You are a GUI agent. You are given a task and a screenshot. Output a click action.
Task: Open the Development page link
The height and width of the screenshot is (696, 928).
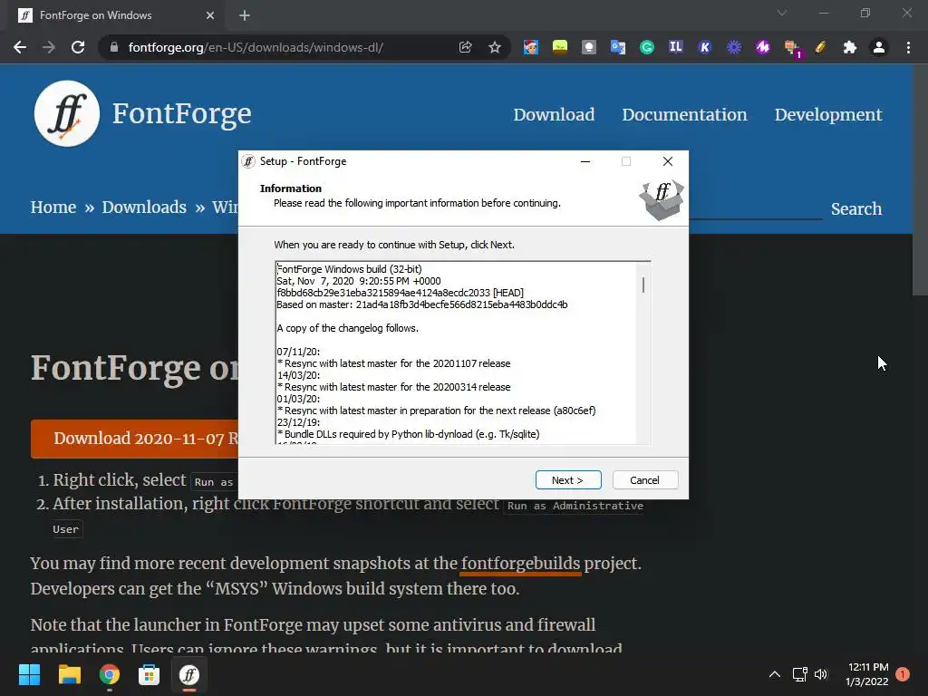click(828, 114)
